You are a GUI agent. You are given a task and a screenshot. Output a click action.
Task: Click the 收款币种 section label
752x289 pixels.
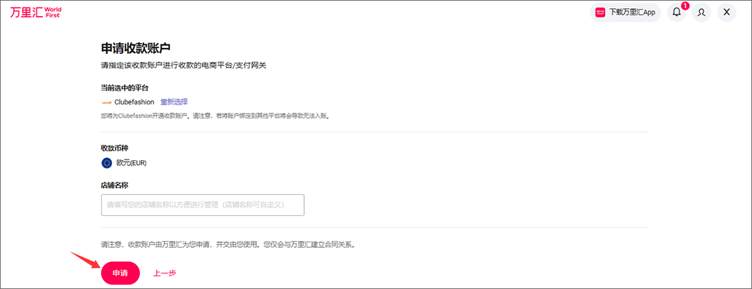tap(115, 148)
